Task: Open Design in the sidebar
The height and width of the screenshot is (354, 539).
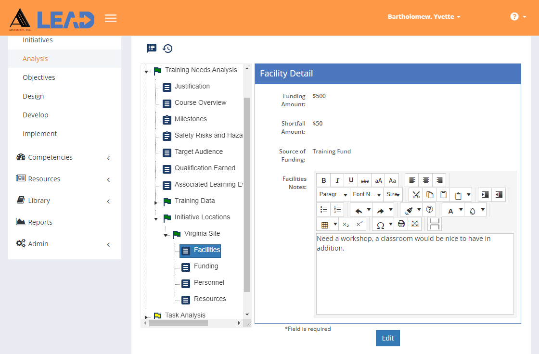Action: click(x=33, y=96)
